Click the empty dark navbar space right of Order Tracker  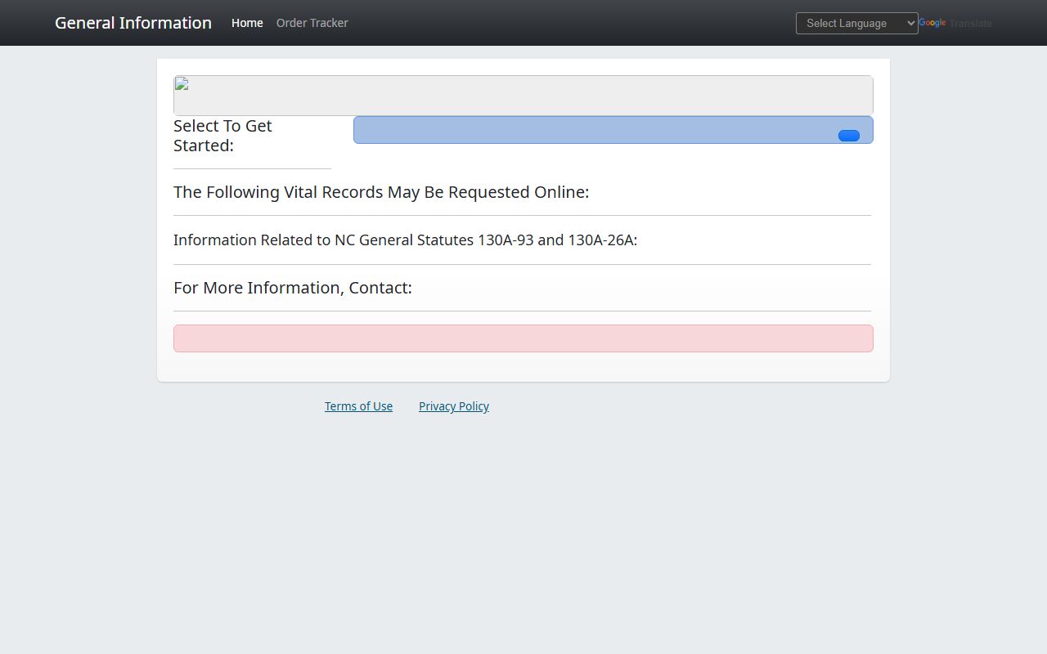click(x=573, y=23)
